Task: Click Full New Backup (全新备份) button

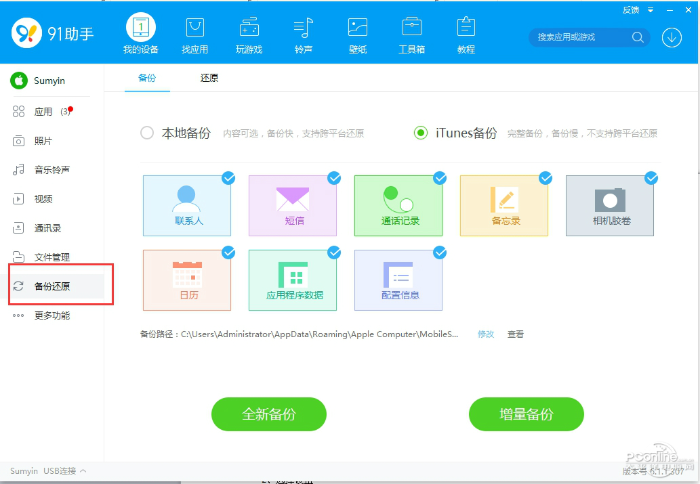Action: click(269, 414)
